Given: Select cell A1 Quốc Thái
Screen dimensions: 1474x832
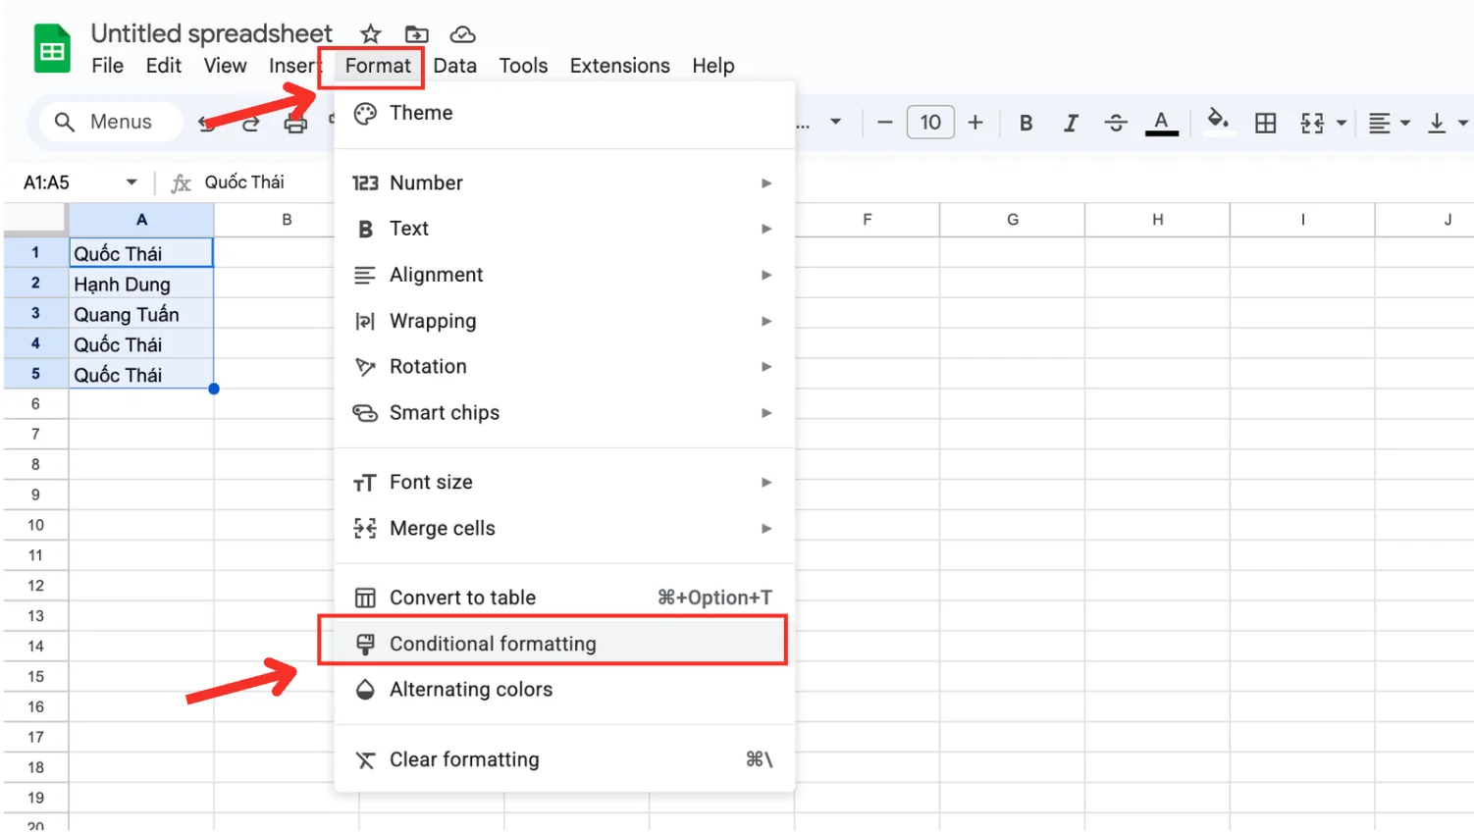Looking at the screenshot, I should [x=141, y=253].
